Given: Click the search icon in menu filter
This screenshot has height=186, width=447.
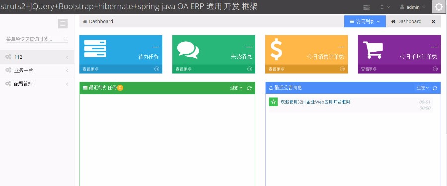Looking at the screenshot, I should click(65, 39).
